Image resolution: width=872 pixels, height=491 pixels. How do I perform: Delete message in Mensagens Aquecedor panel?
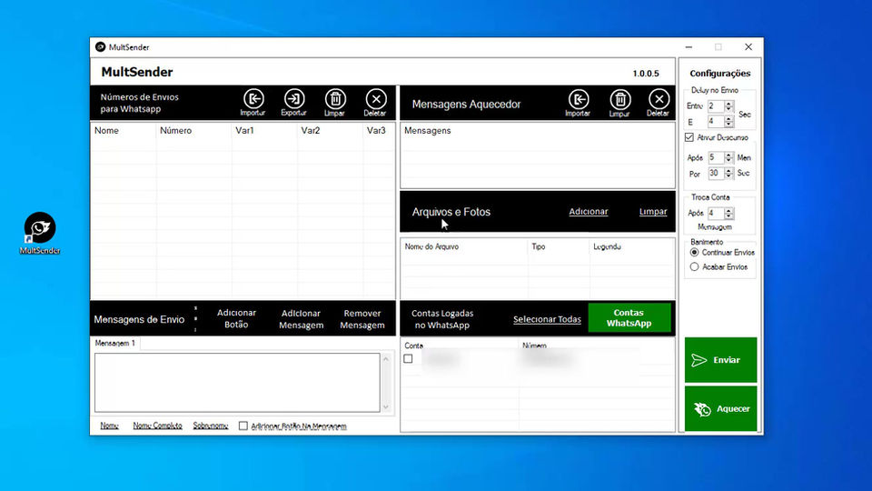point(659,104)
